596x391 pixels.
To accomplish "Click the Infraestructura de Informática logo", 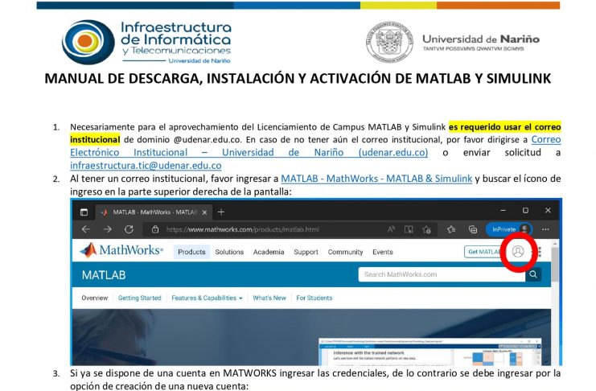I will pos(146,42).
